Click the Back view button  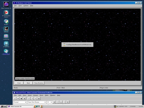coord(28,83)
